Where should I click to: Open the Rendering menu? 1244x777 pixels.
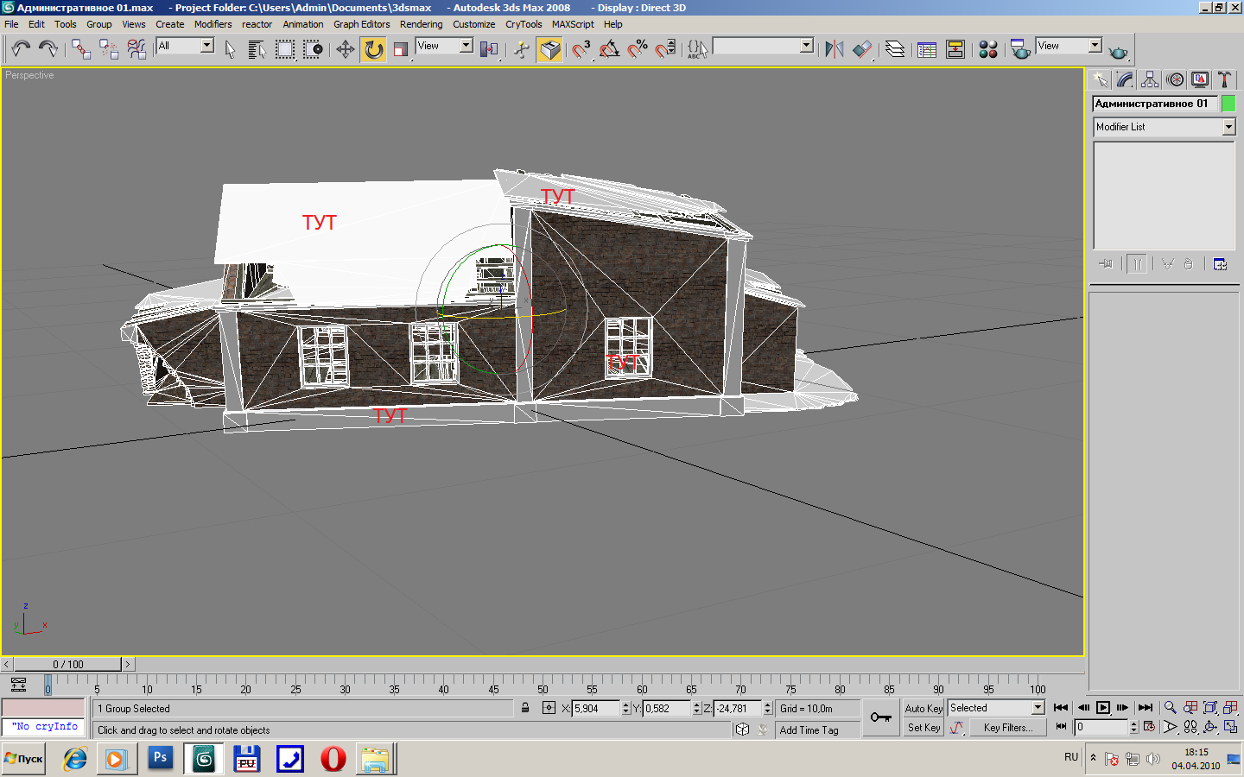421,24
